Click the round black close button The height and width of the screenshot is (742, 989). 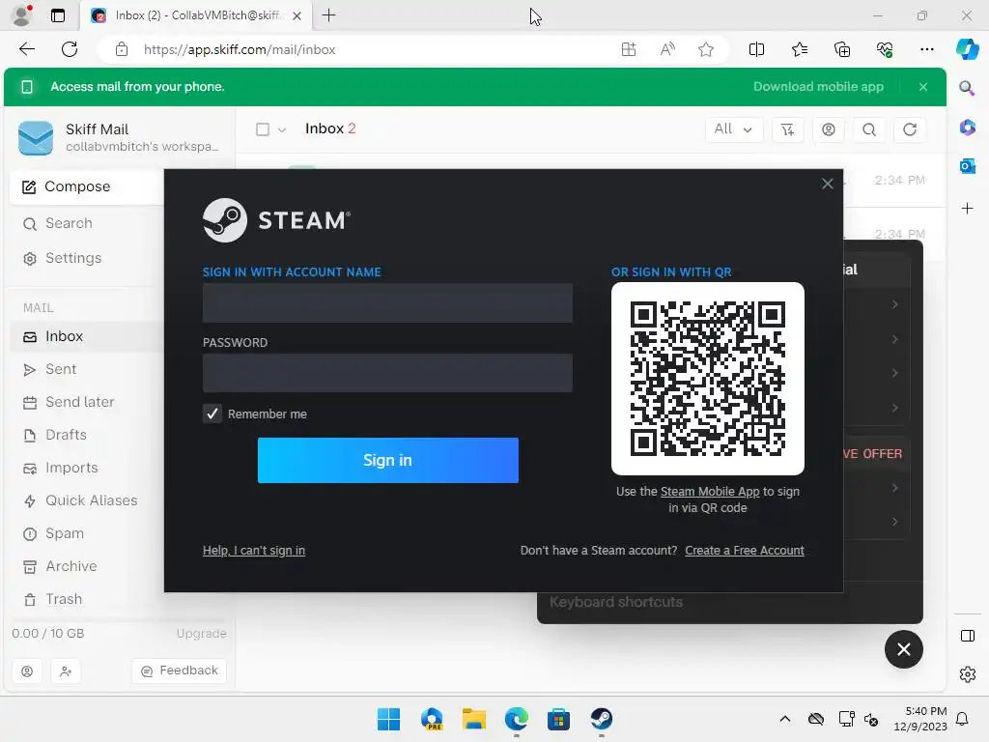click(x=903, y=649)
